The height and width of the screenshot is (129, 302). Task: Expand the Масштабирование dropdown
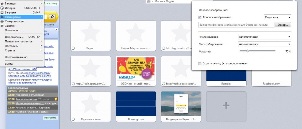(265, 44)
